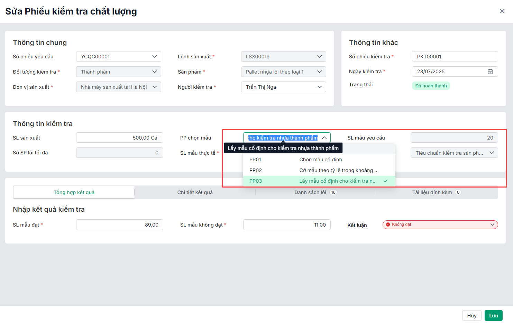
Task: Open calendar picker for Ngày kiểm tra
Action: [490, 71]
